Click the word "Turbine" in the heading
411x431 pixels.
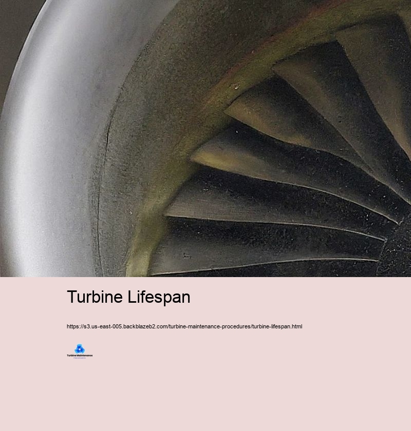tap(95, 297)
